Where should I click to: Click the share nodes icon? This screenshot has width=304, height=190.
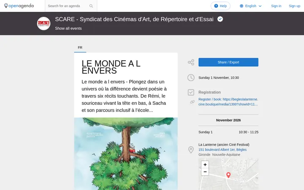tap(191, 62)
